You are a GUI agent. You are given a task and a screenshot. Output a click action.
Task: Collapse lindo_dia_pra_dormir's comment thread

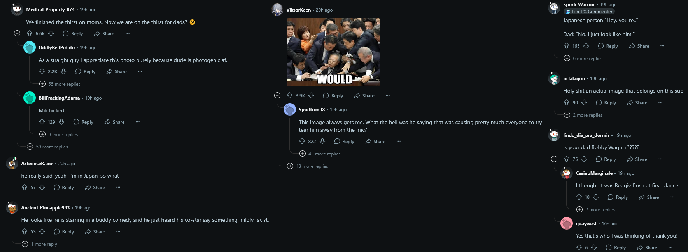coord(554,159)
